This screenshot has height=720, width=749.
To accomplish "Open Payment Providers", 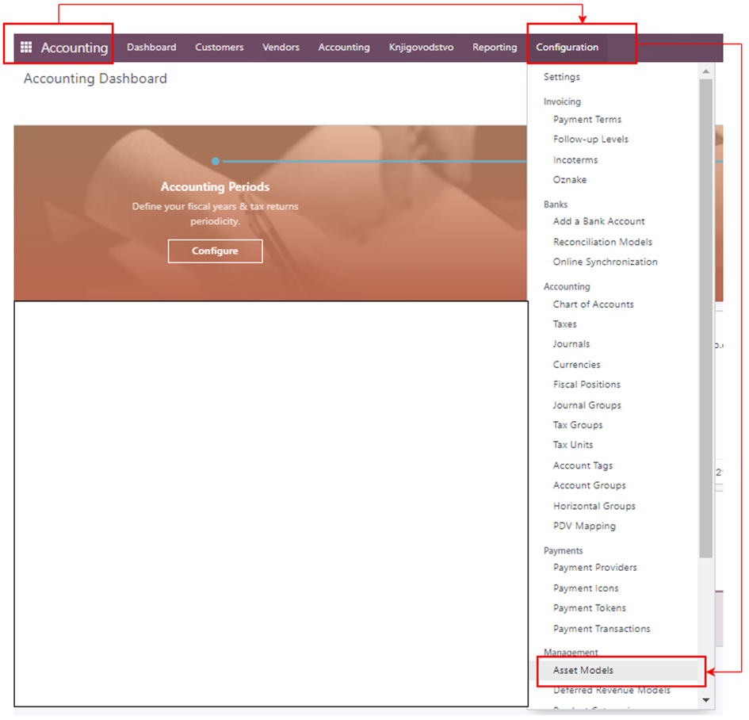I will coord(594,568).
